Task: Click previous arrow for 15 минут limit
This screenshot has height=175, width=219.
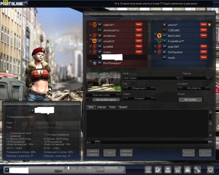Action: pyautogui.click(x=125, y=98)
